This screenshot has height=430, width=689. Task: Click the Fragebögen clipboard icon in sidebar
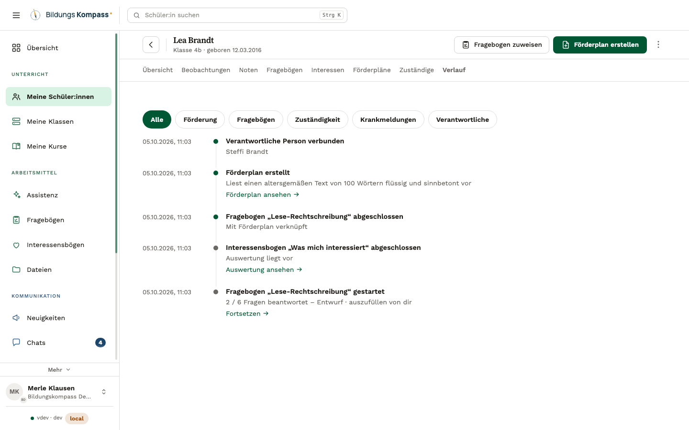click(x=16, y=220)
